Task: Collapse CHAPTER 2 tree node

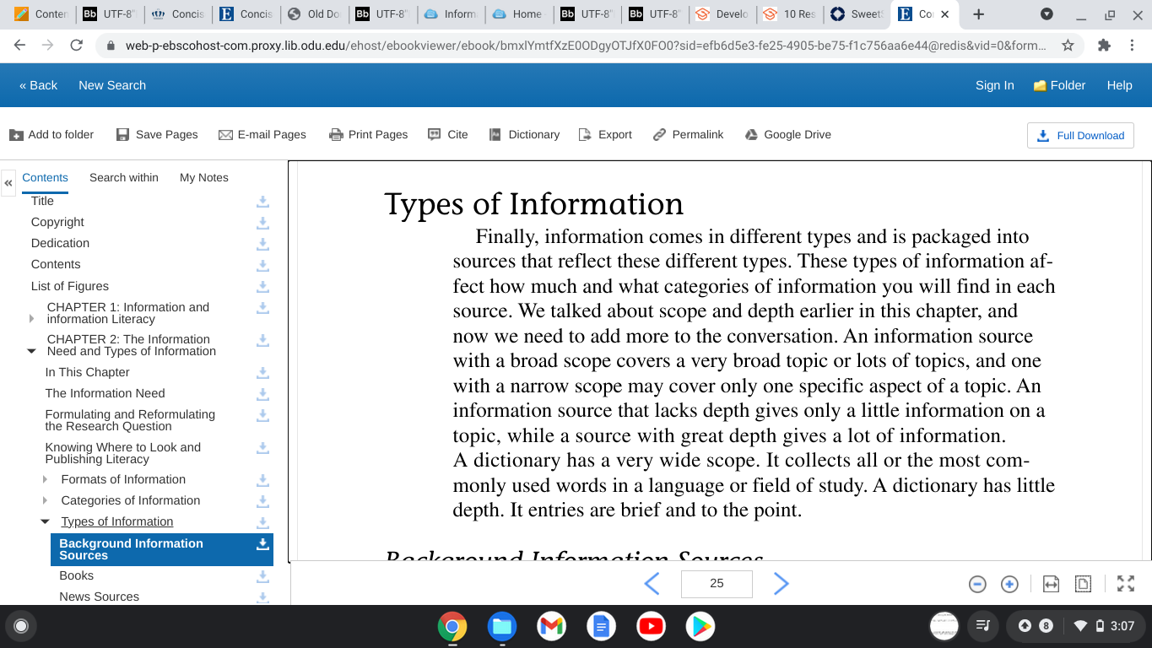Action: point(32,351)
